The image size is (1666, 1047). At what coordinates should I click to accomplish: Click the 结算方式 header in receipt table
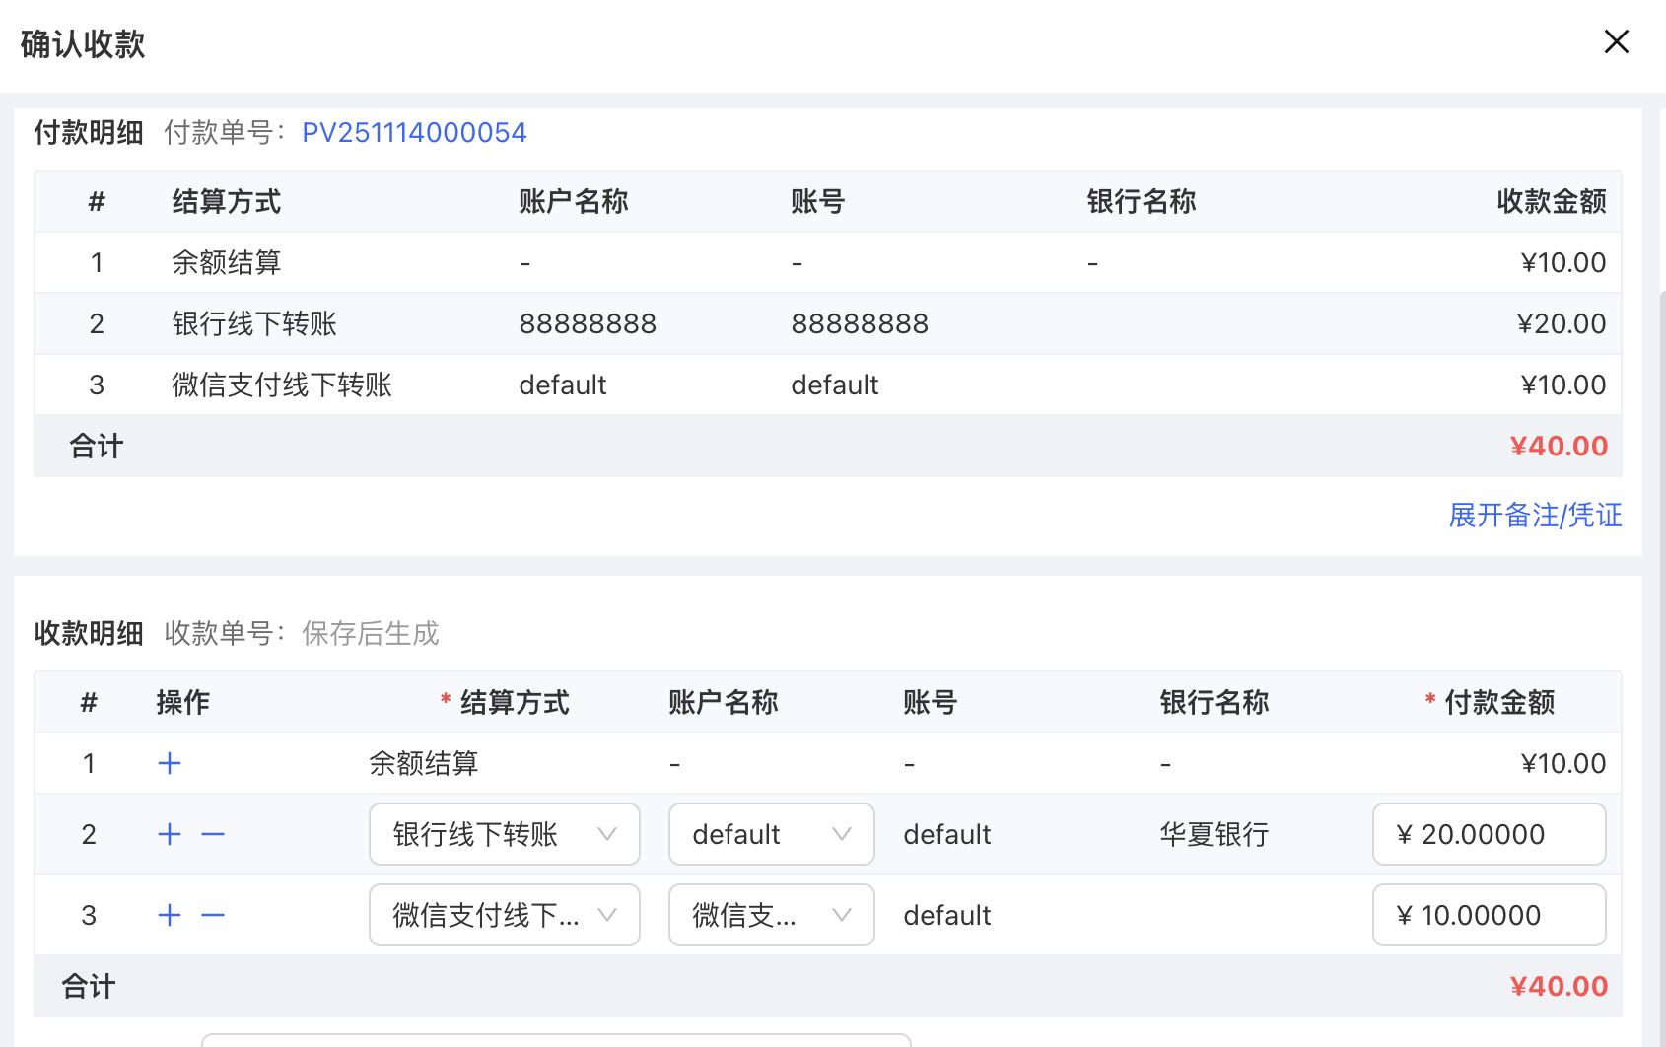[514, 702]
